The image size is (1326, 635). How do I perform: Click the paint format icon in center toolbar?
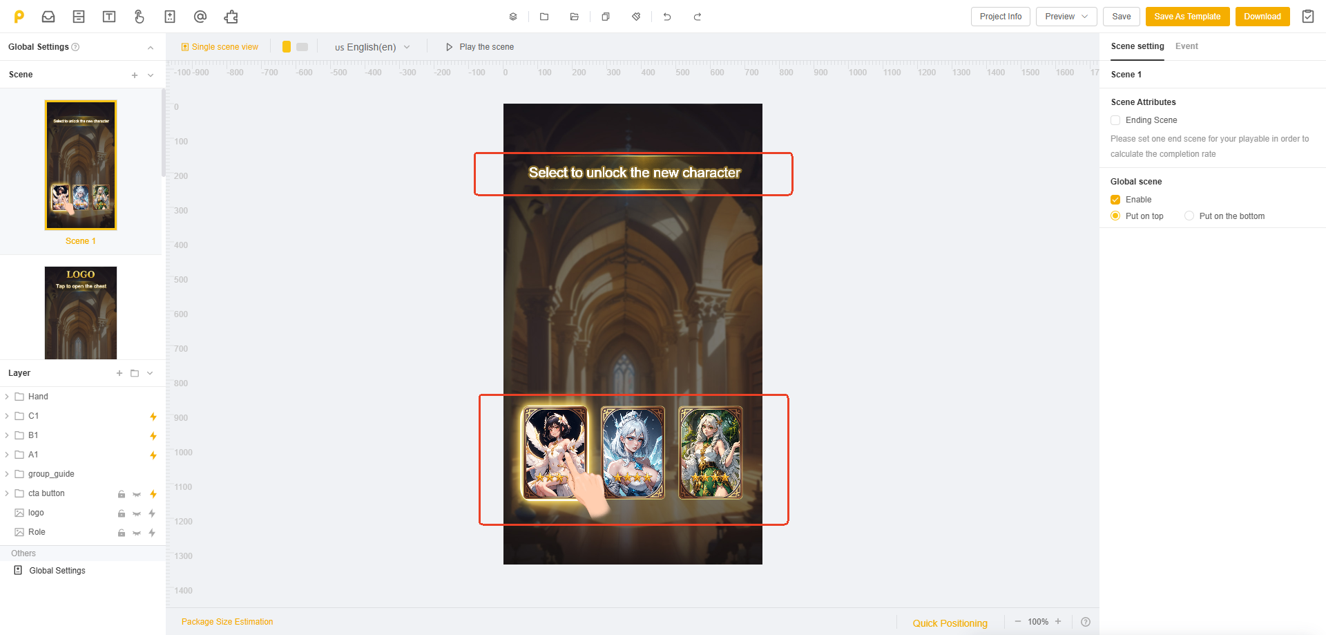636,17
